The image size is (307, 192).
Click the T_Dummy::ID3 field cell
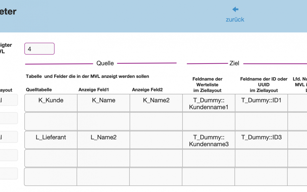click(261, 140)
